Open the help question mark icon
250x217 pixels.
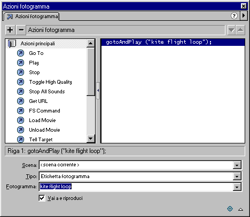pyautogui.click(x=234, y=16)
